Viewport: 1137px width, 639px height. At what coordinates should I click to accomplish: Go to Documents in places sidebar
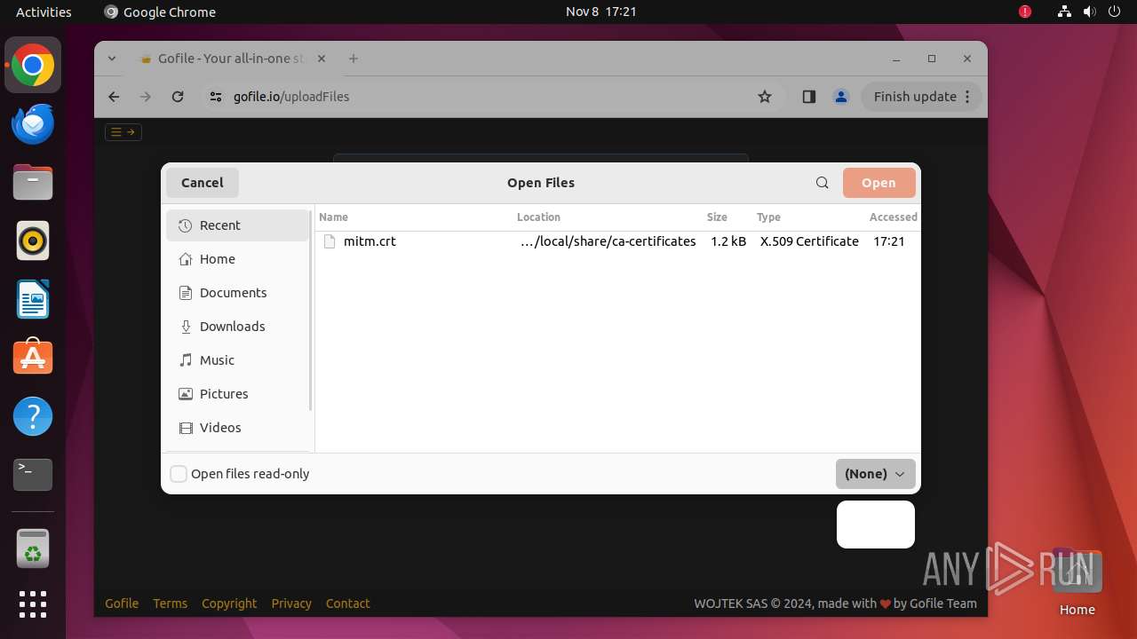pos(237,293)
